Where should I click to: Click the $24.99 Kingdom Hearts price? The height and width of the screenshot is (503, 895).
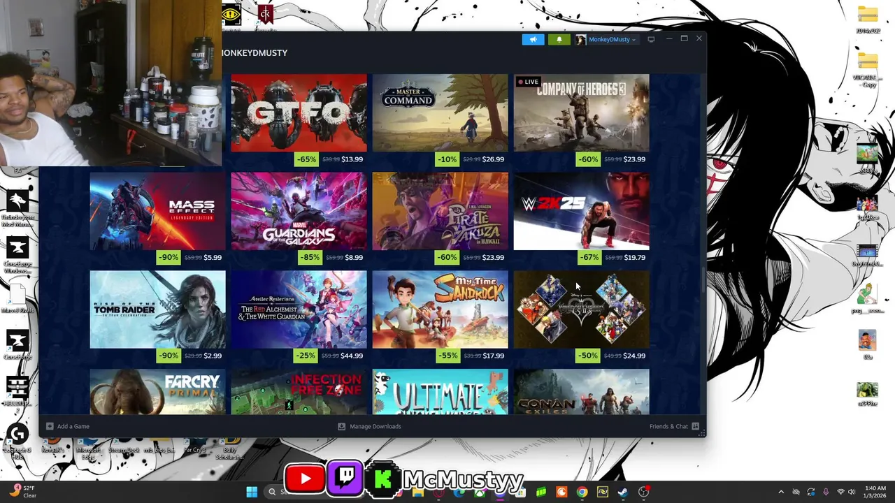(x=634, y=356)
